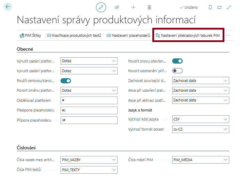Open the share icon
Viewport: 240px width, 181px height.
point(117,7)
